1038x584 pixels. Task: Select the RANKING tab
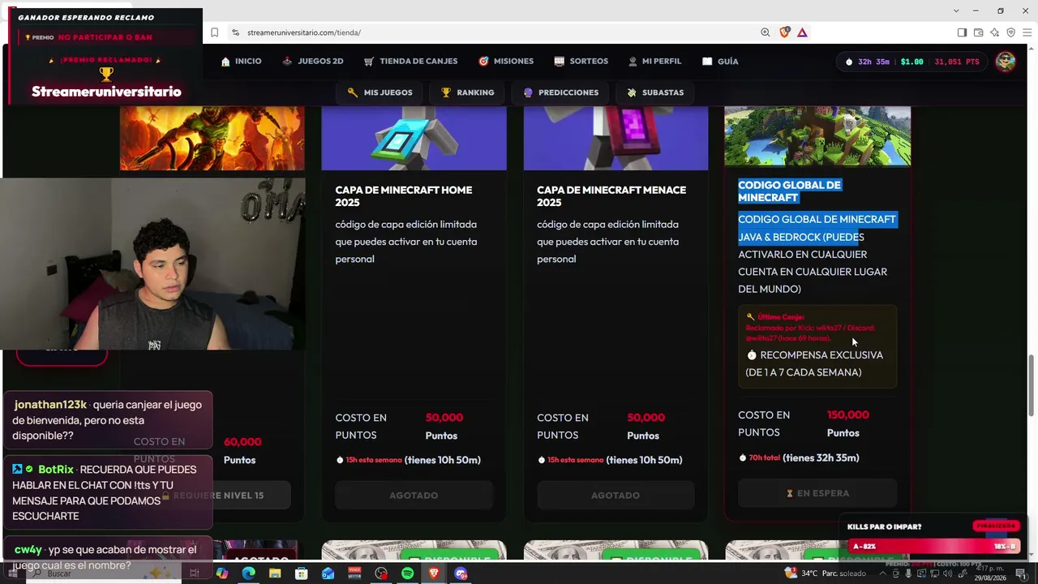(x=467, y=92)
